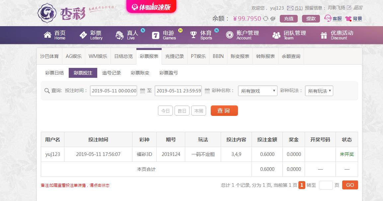Click the 退出 logout link

pos(358,8)
